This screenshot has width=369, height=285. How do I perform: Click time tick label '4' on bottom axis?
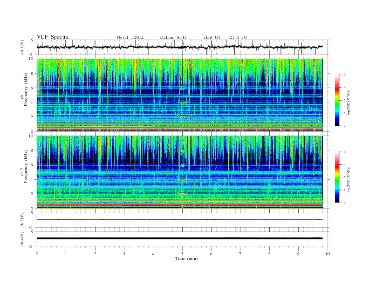point(153,254)
